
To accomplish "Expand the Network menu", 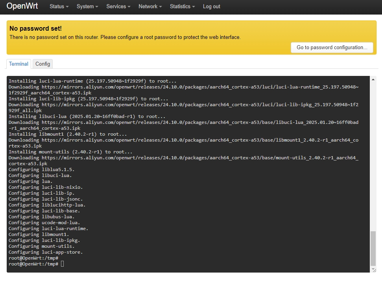I will coord(150,7).
